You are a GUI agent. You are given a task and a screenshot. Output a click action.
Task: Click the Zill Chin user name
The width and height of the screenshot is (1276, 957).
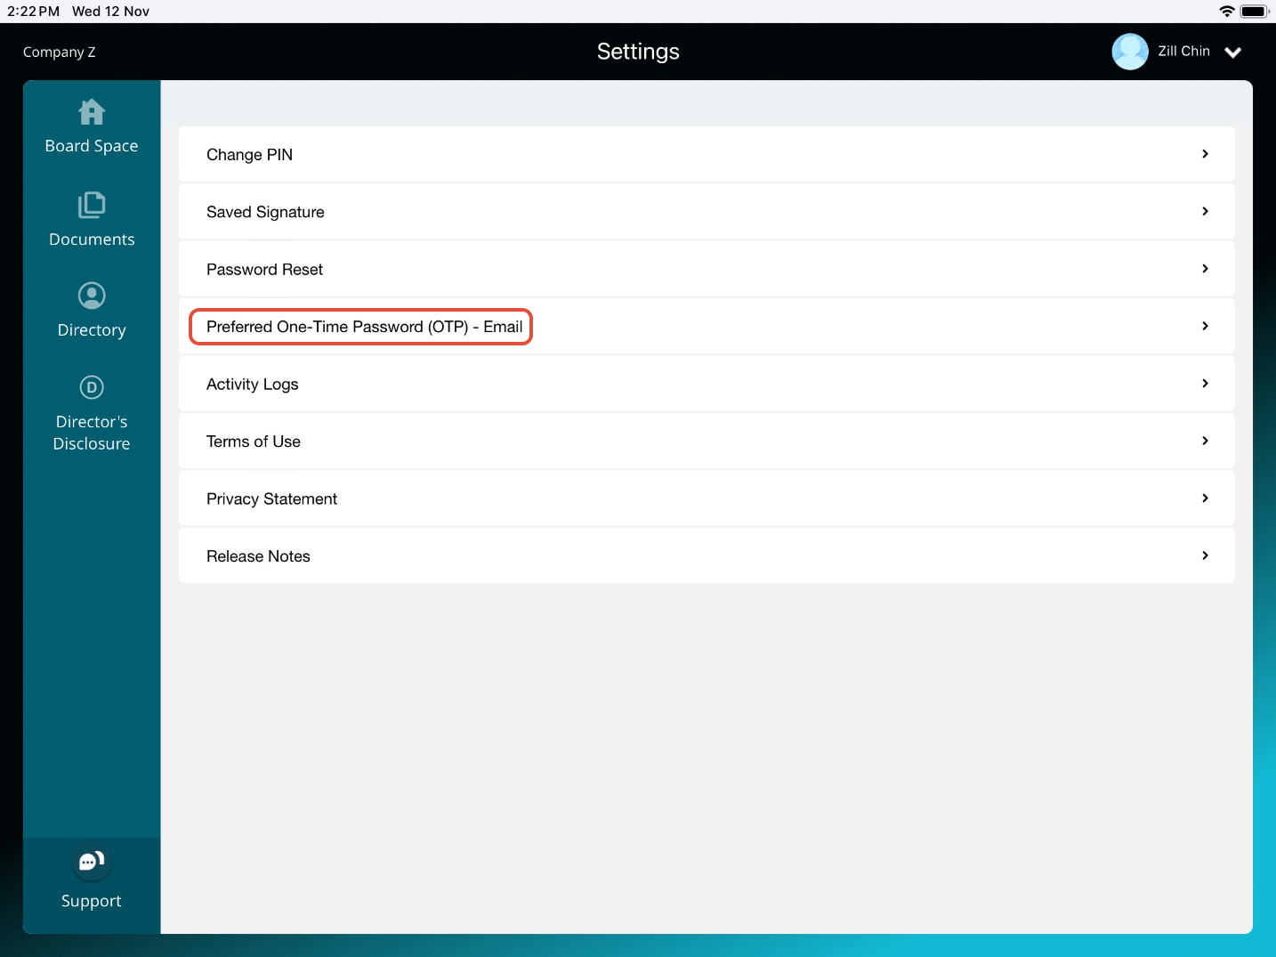(x=1183, y=52)
